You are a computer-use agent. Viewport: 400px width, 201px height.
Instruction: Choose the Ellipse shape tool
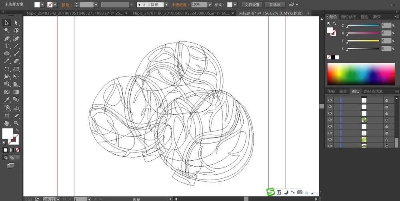7,53
